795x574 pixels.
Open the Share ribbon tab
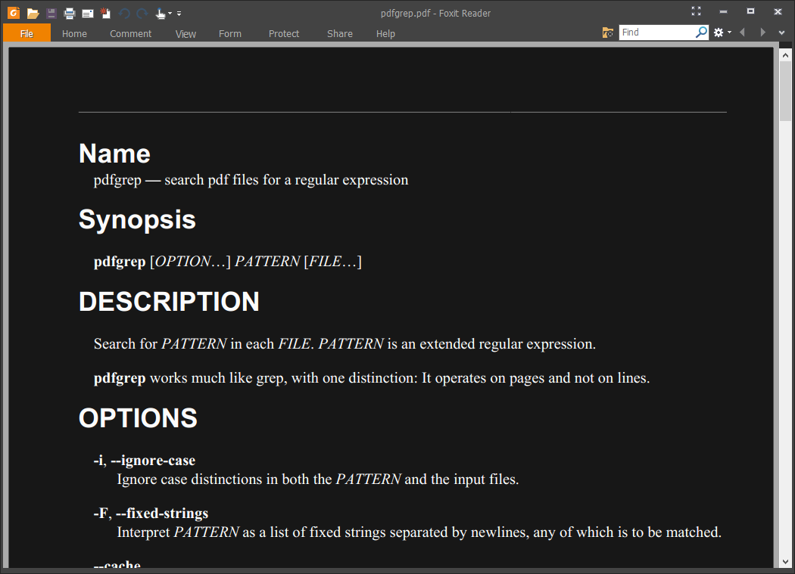point(340,33)
